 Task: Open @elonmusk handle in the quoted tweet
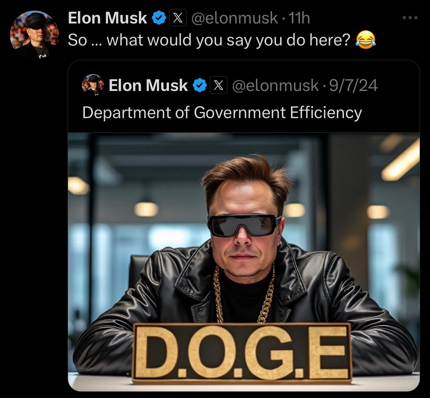(275, 85)
